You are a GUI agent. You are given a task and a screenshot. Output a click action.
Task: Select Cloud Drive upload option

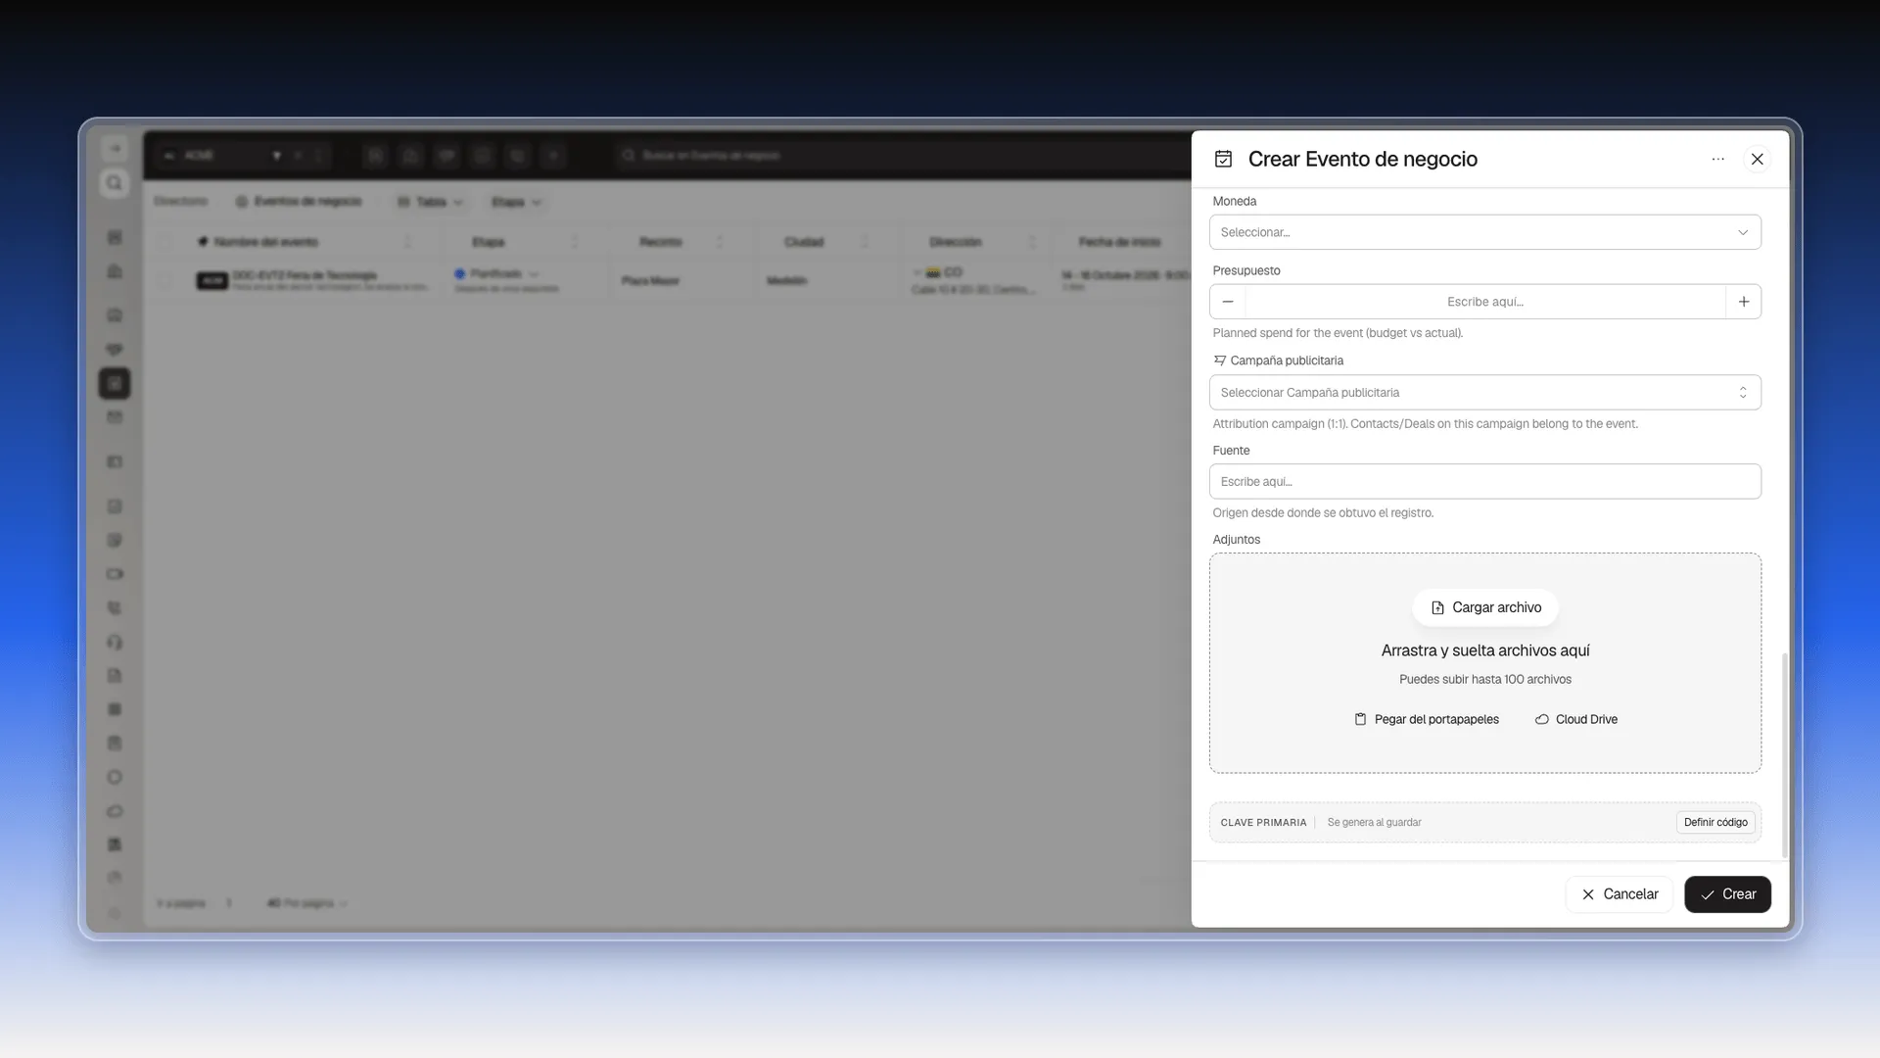coord(1575,719)
